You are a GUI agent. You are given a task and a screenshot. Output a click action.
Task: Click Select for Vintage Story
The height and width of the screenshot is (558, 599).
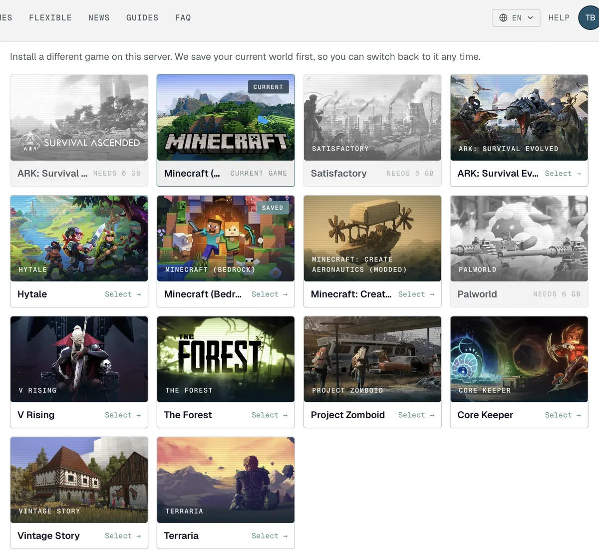point(123,536)
